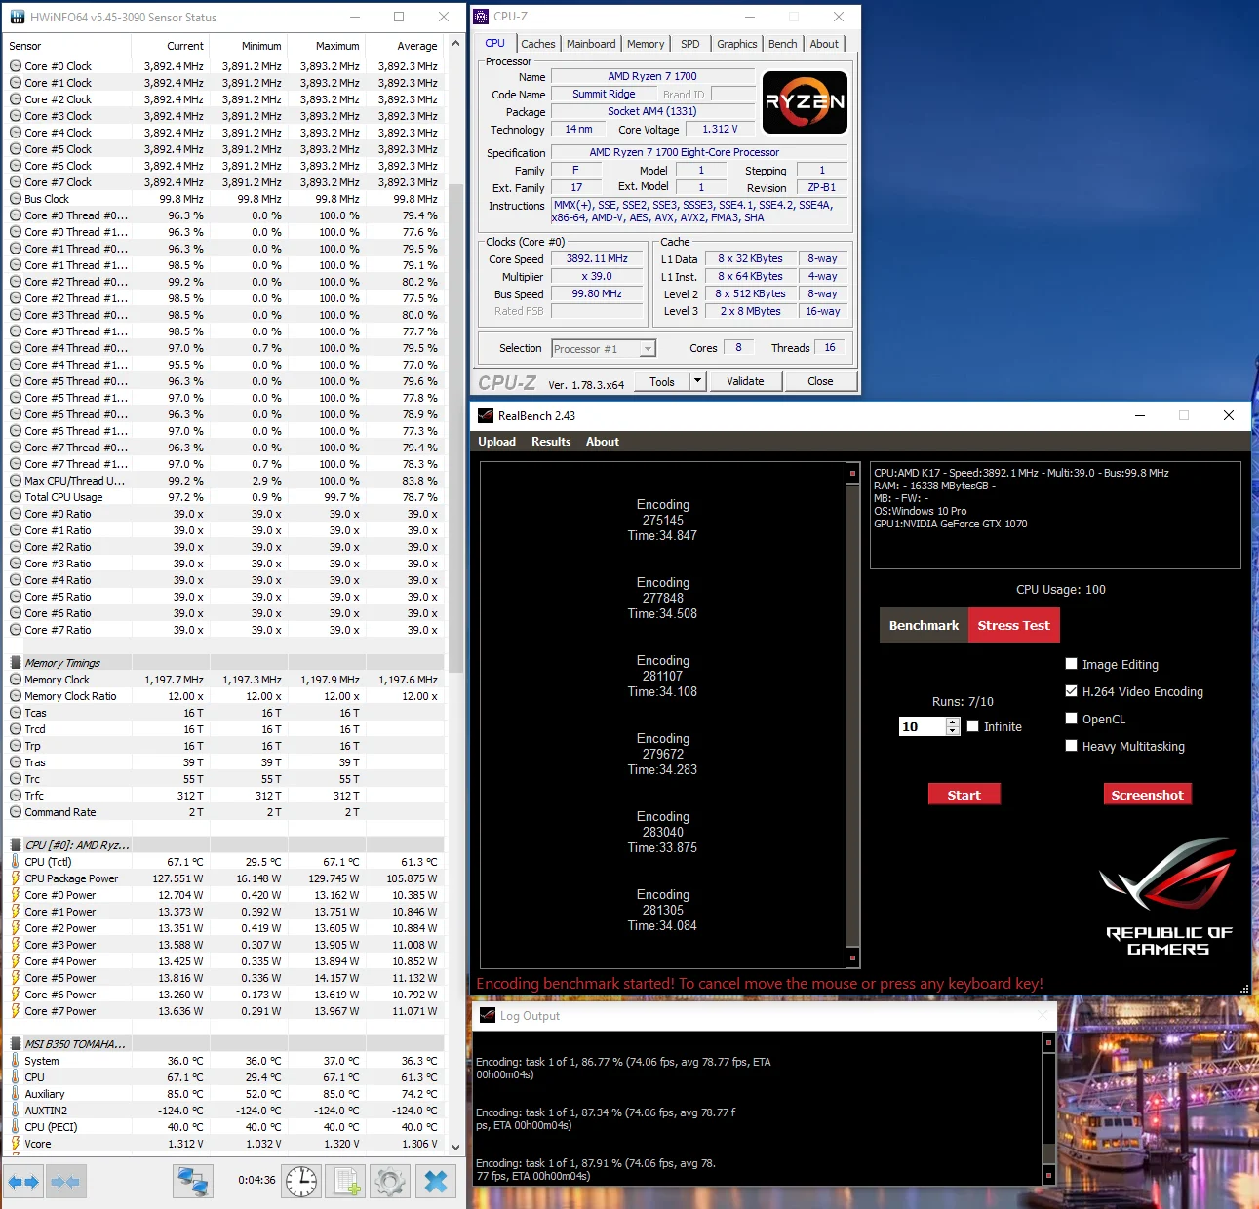Click the Memory Timings section icon
1259x1209 pixels.
[x=16, y=663]
